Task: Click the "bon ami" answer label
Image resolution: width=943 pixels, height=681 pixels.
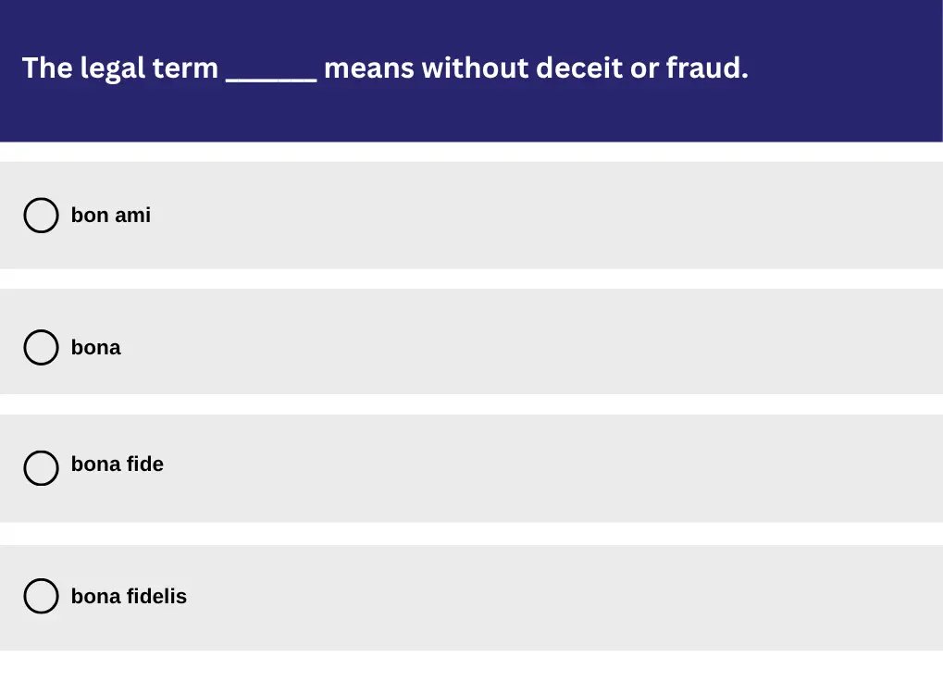Action: pyautogui.click(x=110, y=216)
